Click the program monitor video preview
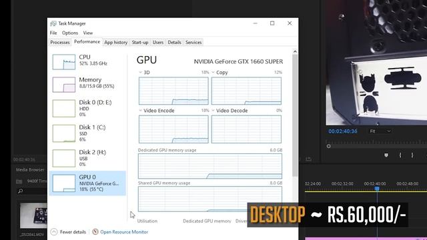The image size is (427, 240). pos(376,63)
